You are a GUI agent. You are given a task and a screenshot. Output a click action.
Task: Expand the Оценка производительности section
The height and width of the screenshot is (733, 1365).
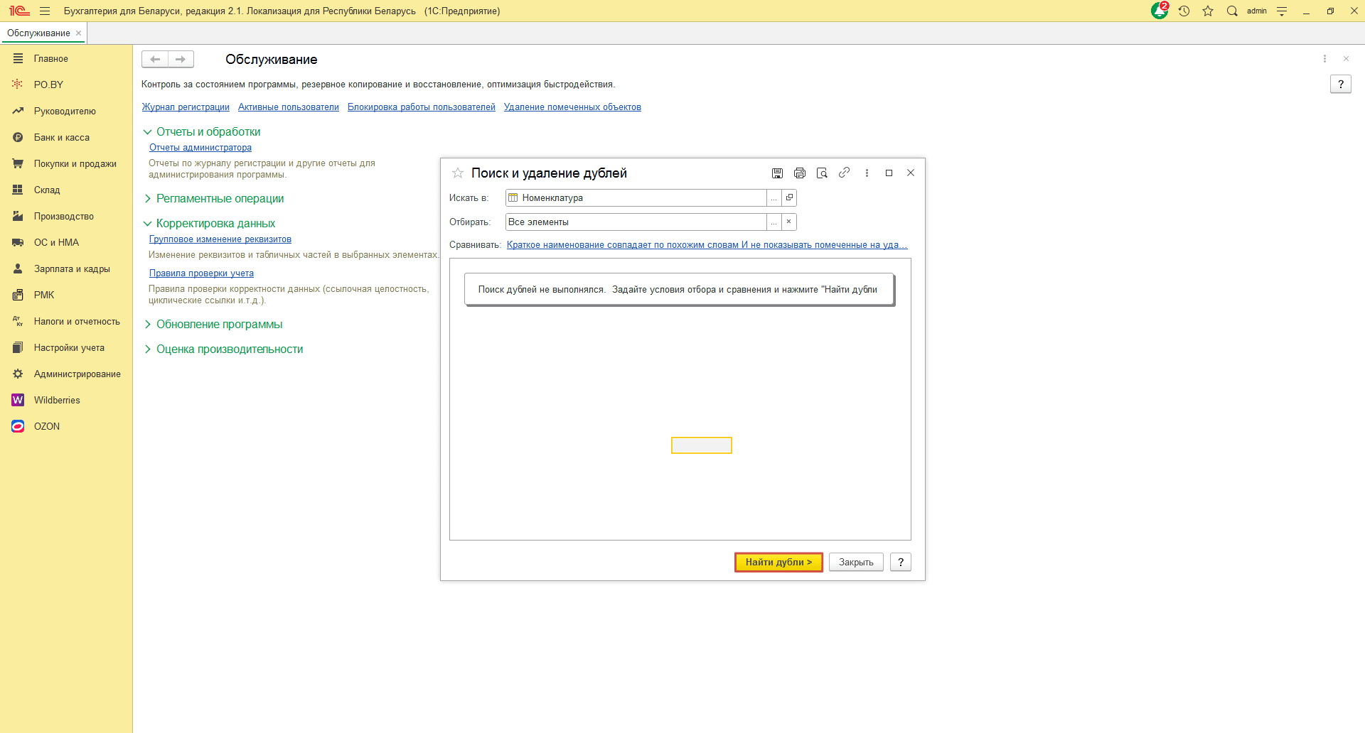148,349
